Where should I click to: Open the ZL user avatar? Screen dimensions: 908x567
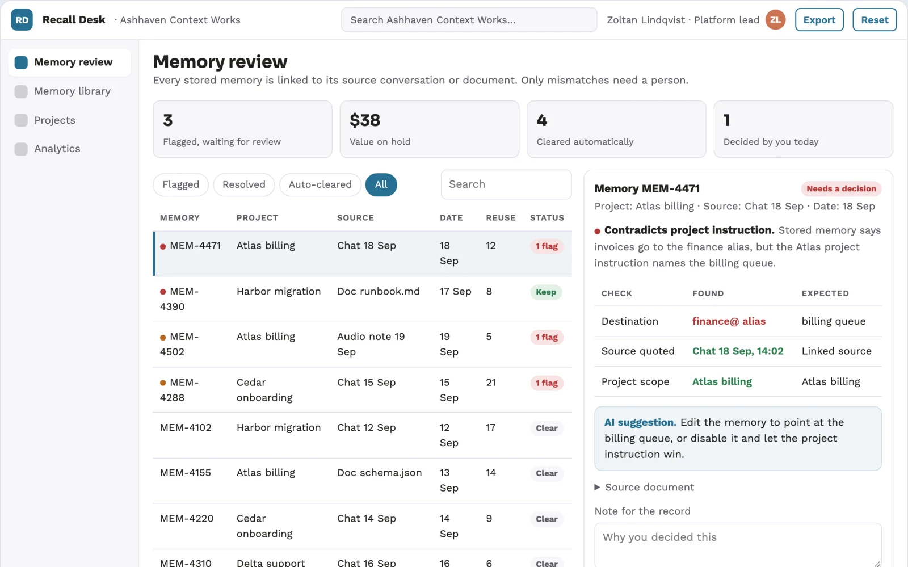click(x=775, y=20)
